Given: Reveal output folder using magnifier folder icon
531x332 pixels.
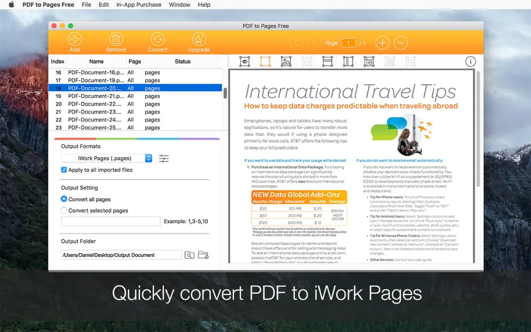Looking at the screenshot, I should click(x=189, y=255).
